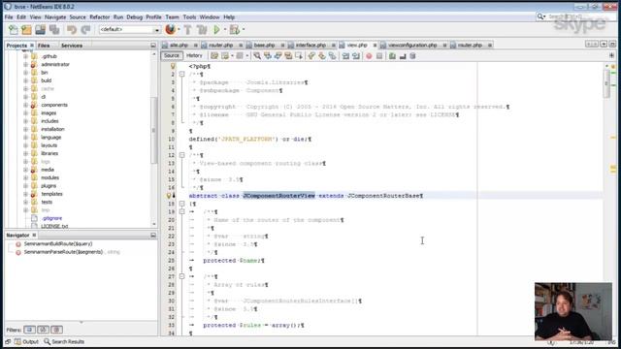This screenshot has height=349, width=621.
Task: Click the Redo toolbar icon
Action: 85,30
